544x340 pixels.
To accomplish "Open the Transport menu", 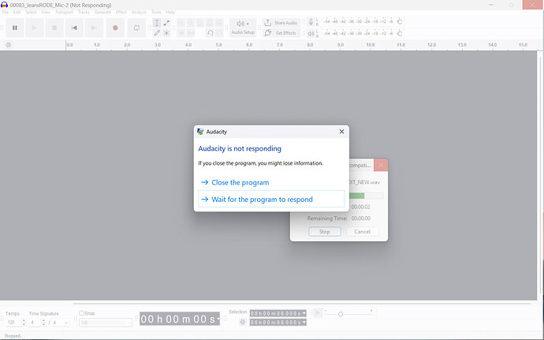I will [x=64, y=12].
